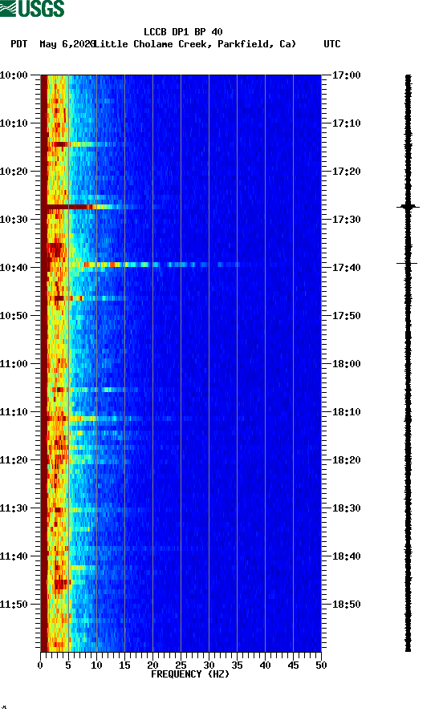Click the 18:50 UTC time label

tap(347, 605)
